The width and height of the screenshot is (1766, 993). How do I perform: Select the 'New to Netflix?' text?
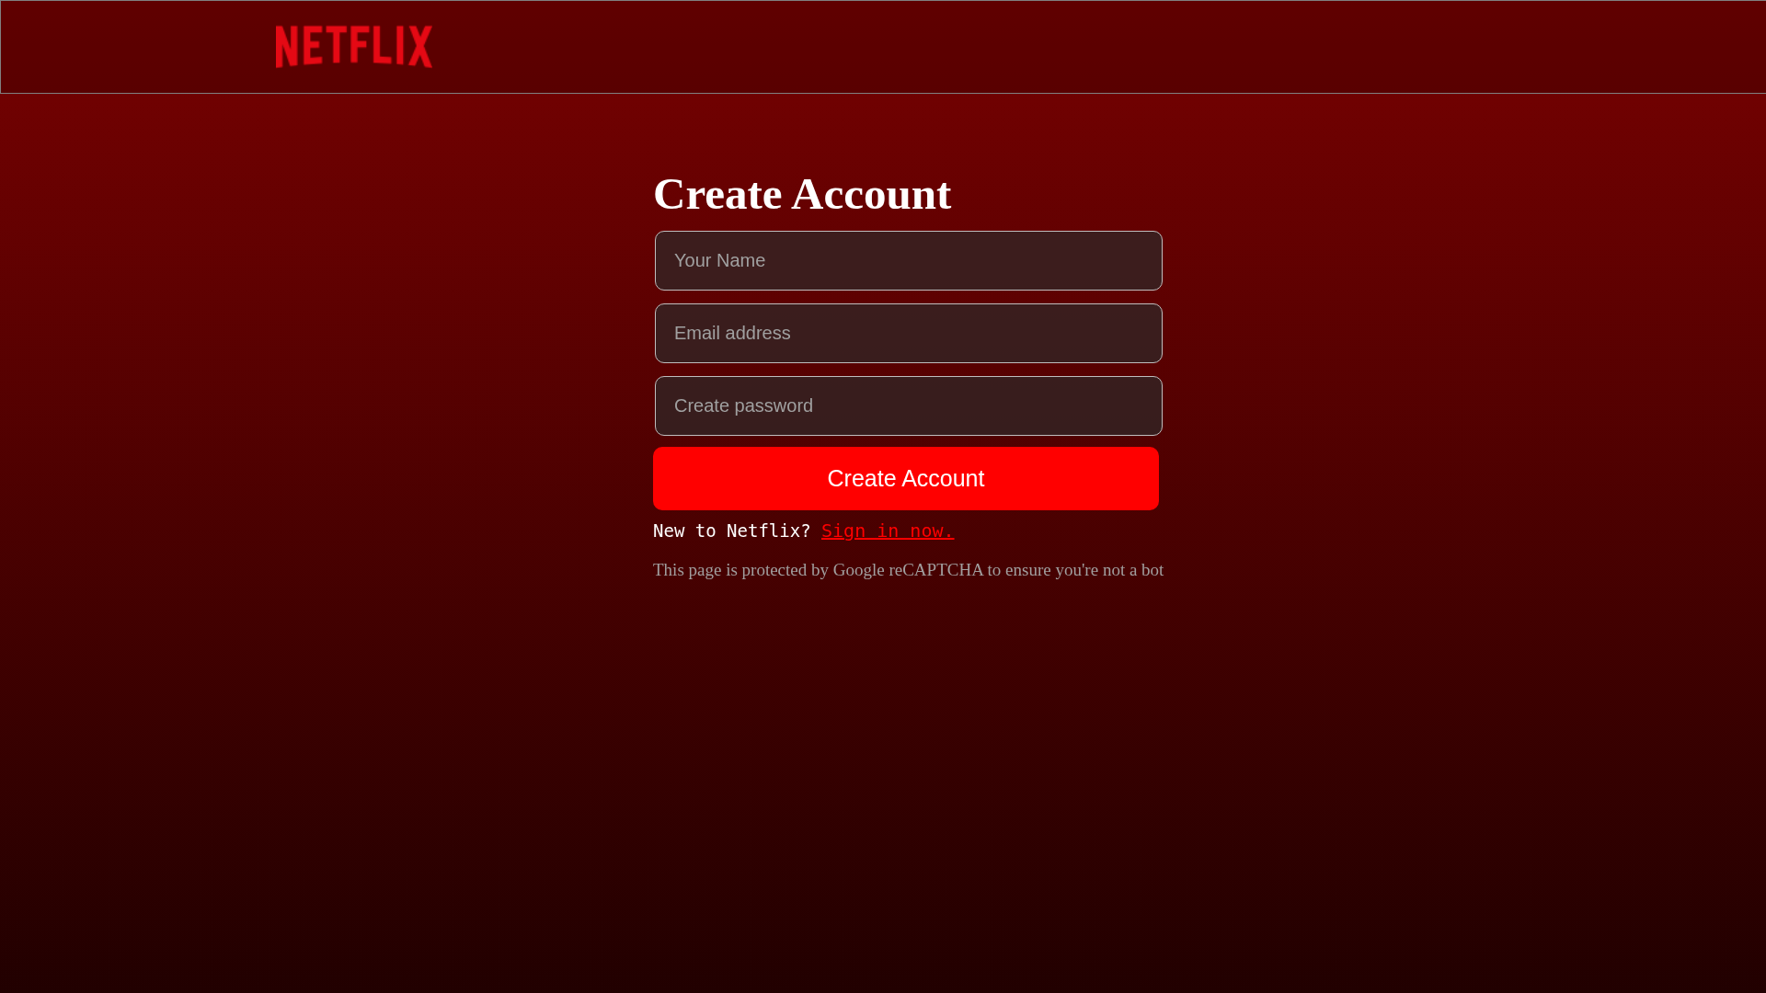coord(732,531)
